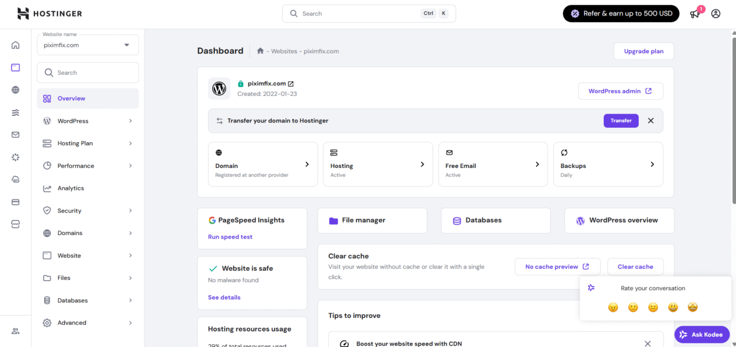
Task: Click the home breadcrumb icon
Action: click(x=260, y=51)
